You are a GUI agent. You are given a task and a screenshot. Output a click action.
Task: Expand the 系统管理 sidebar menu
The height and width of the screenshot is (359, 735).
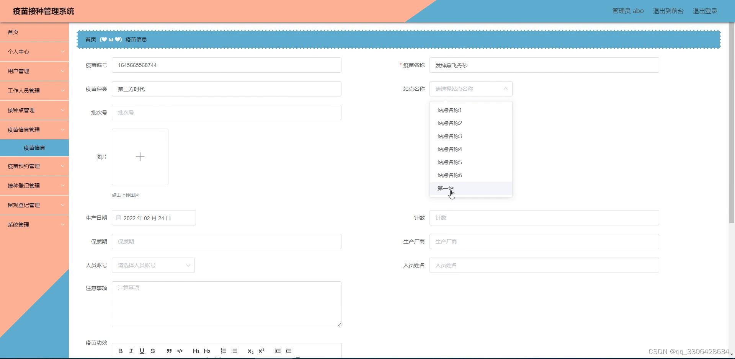(x=34, y=225)
